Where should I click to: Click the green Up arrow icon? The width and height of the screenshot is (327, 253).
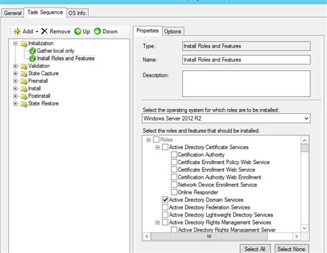pos(78,31)
